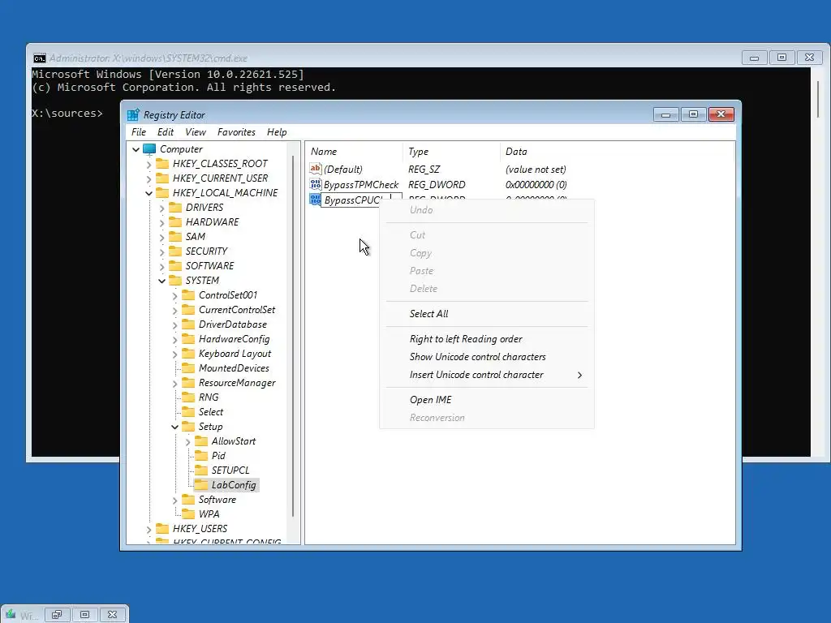Click the HKEY_CLASSES_ROOT folder icon
This screenshot has height=623, width=831.
coord(162,163)
